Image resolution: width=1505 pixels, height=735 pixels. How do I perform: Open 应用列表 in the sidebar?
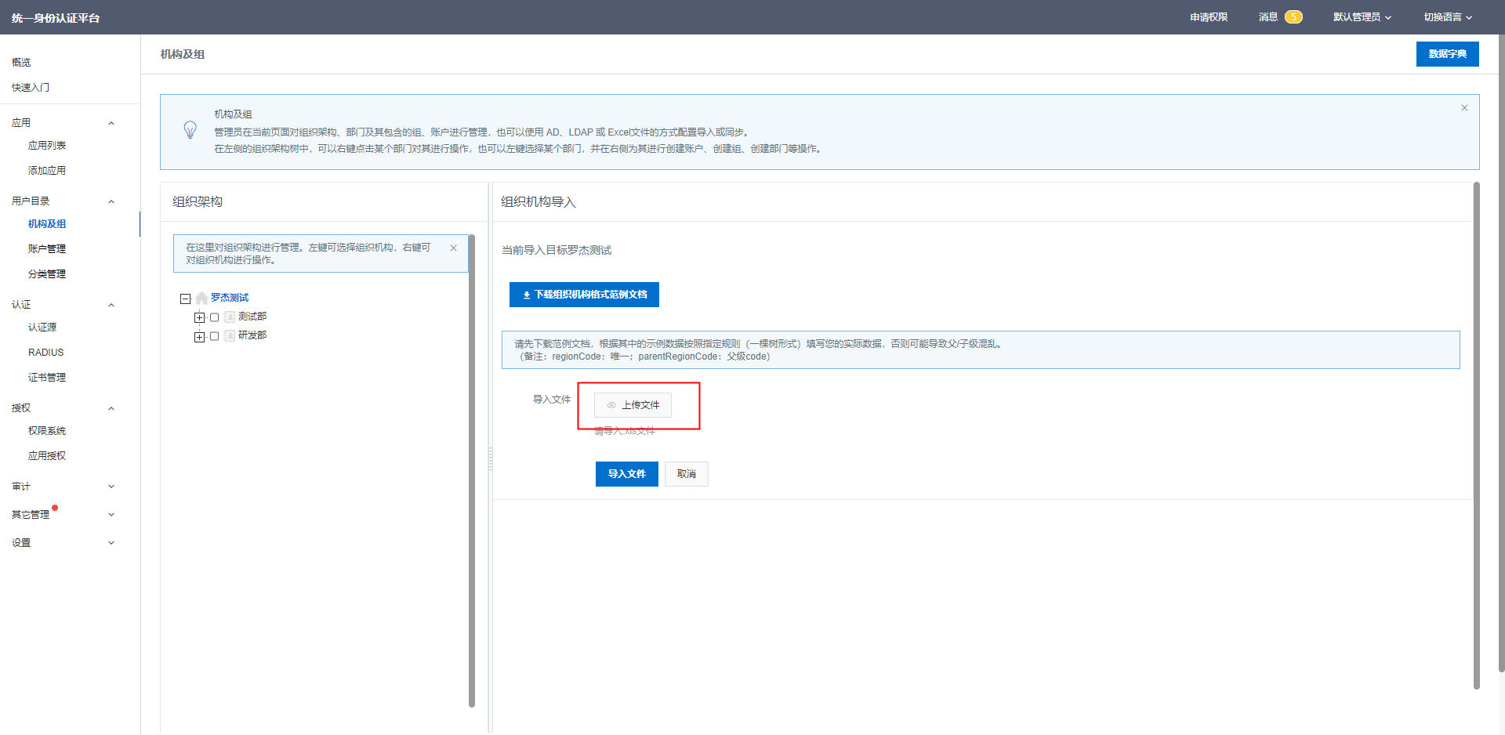click(x=47, y=146)
